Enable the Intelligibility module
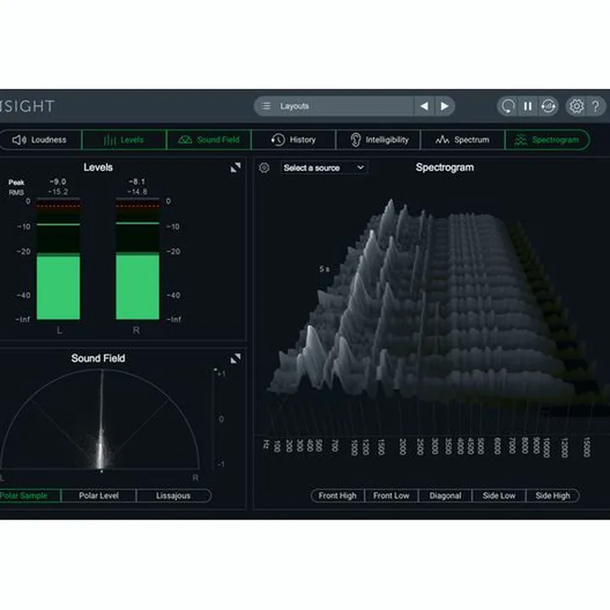 tap(378, 140)
